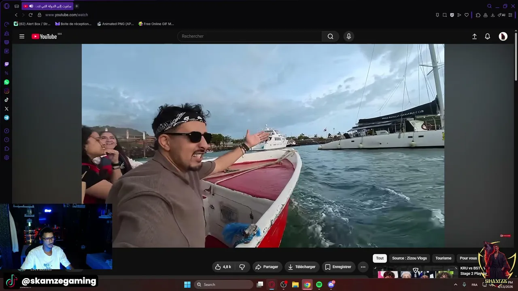This screenshot has width=518, height=291.
Task: Click the video player to pause playback
Action: click(263, 145)
